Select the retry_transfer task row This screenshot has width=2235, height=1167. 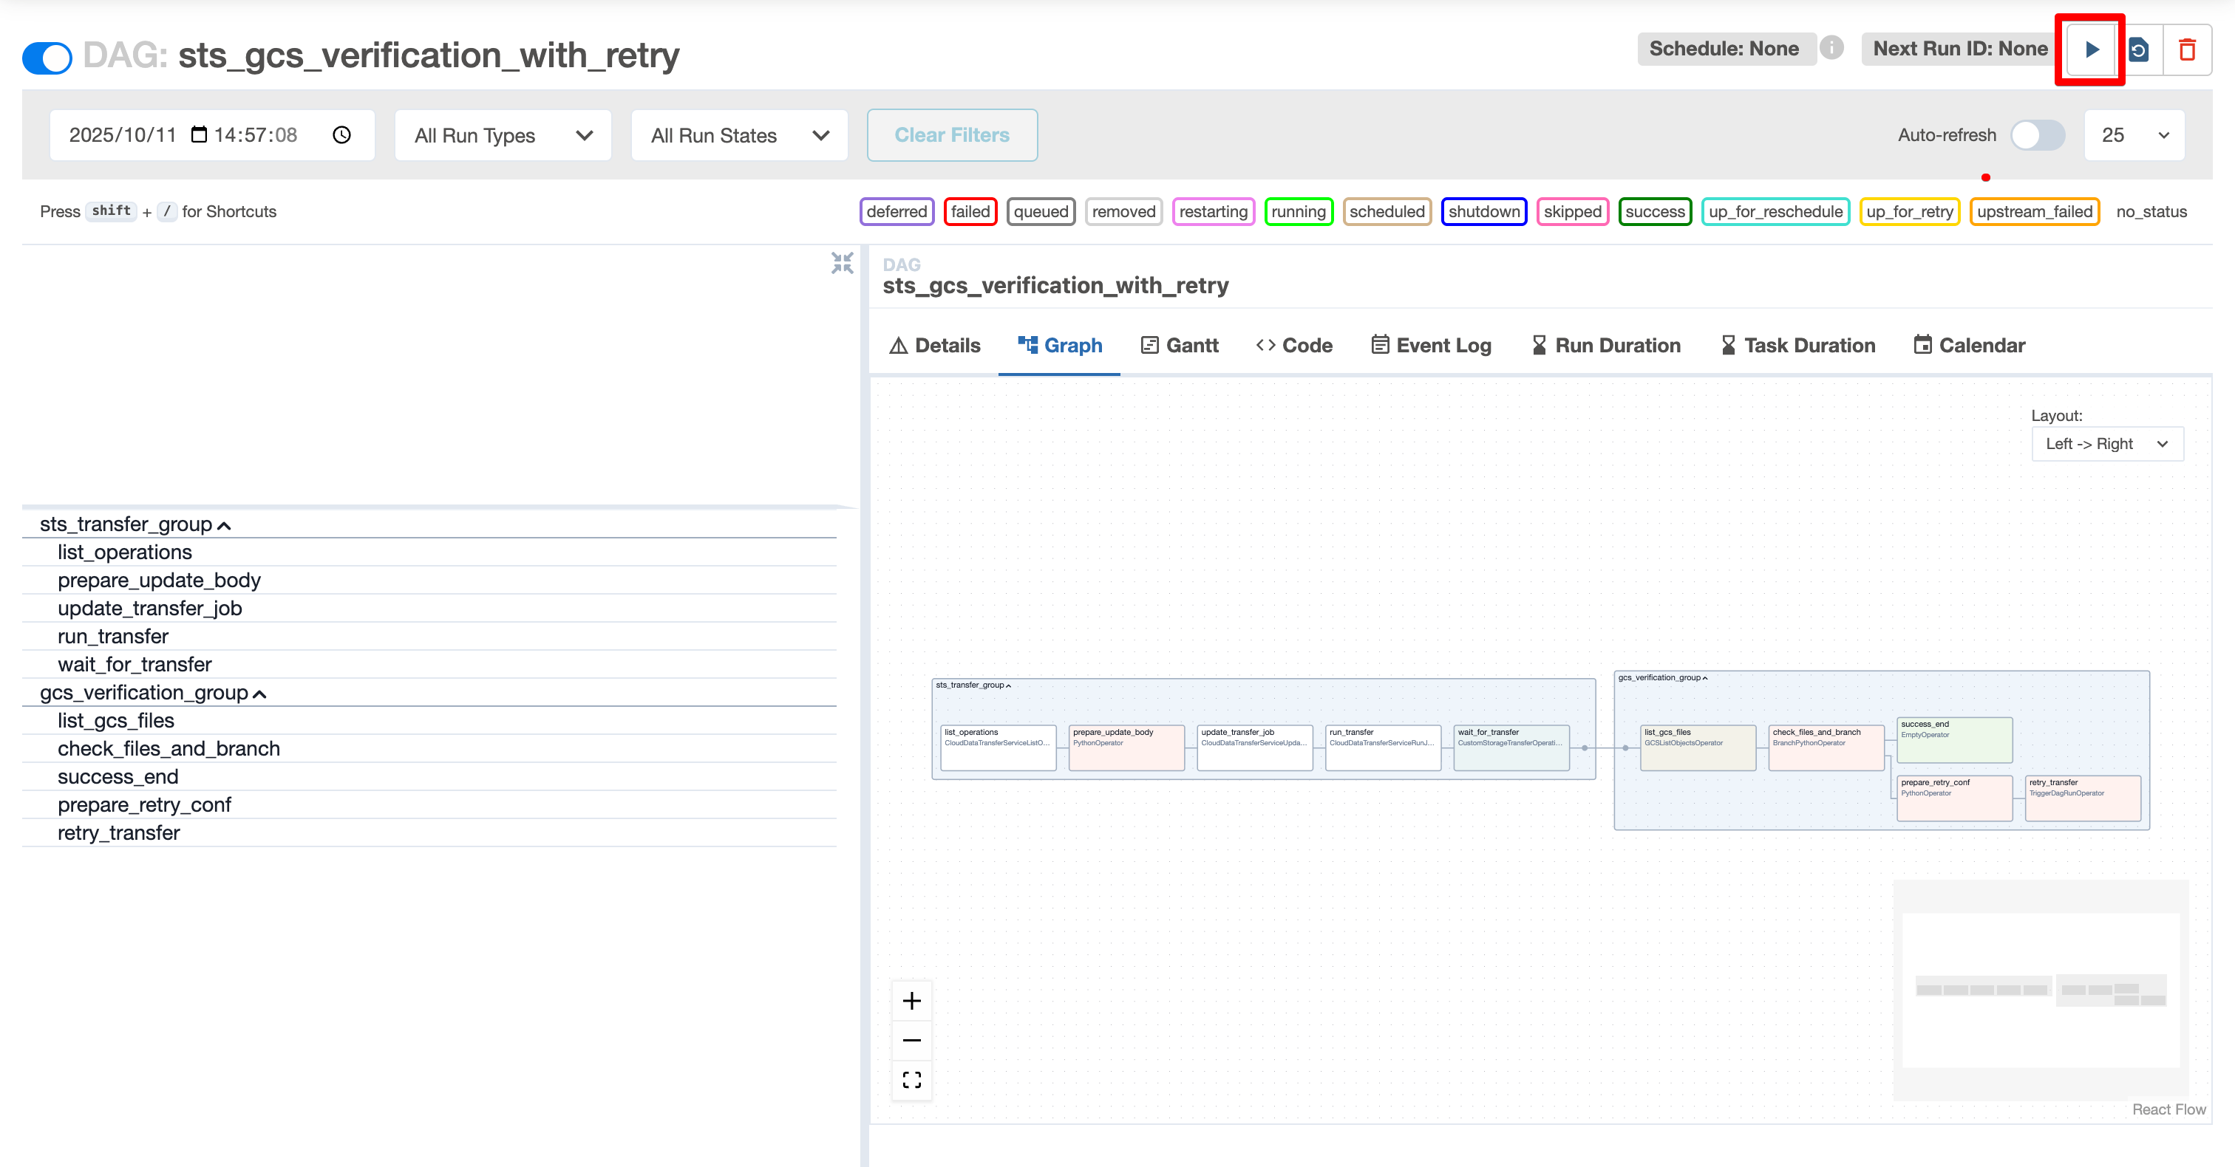[119, 832]
